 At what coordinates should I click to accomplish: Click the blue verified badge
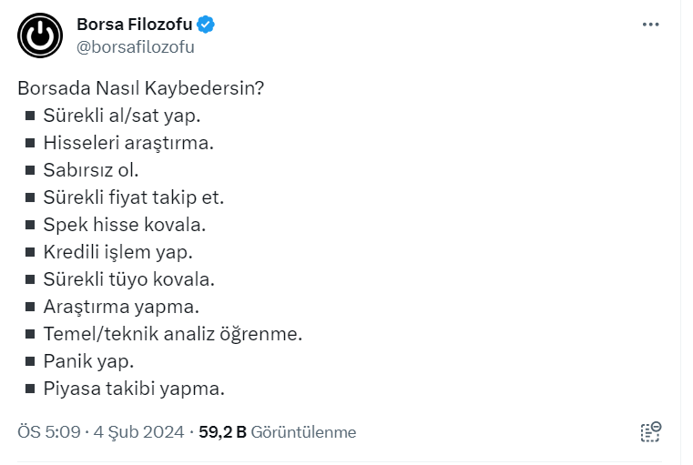pos(207,25)
